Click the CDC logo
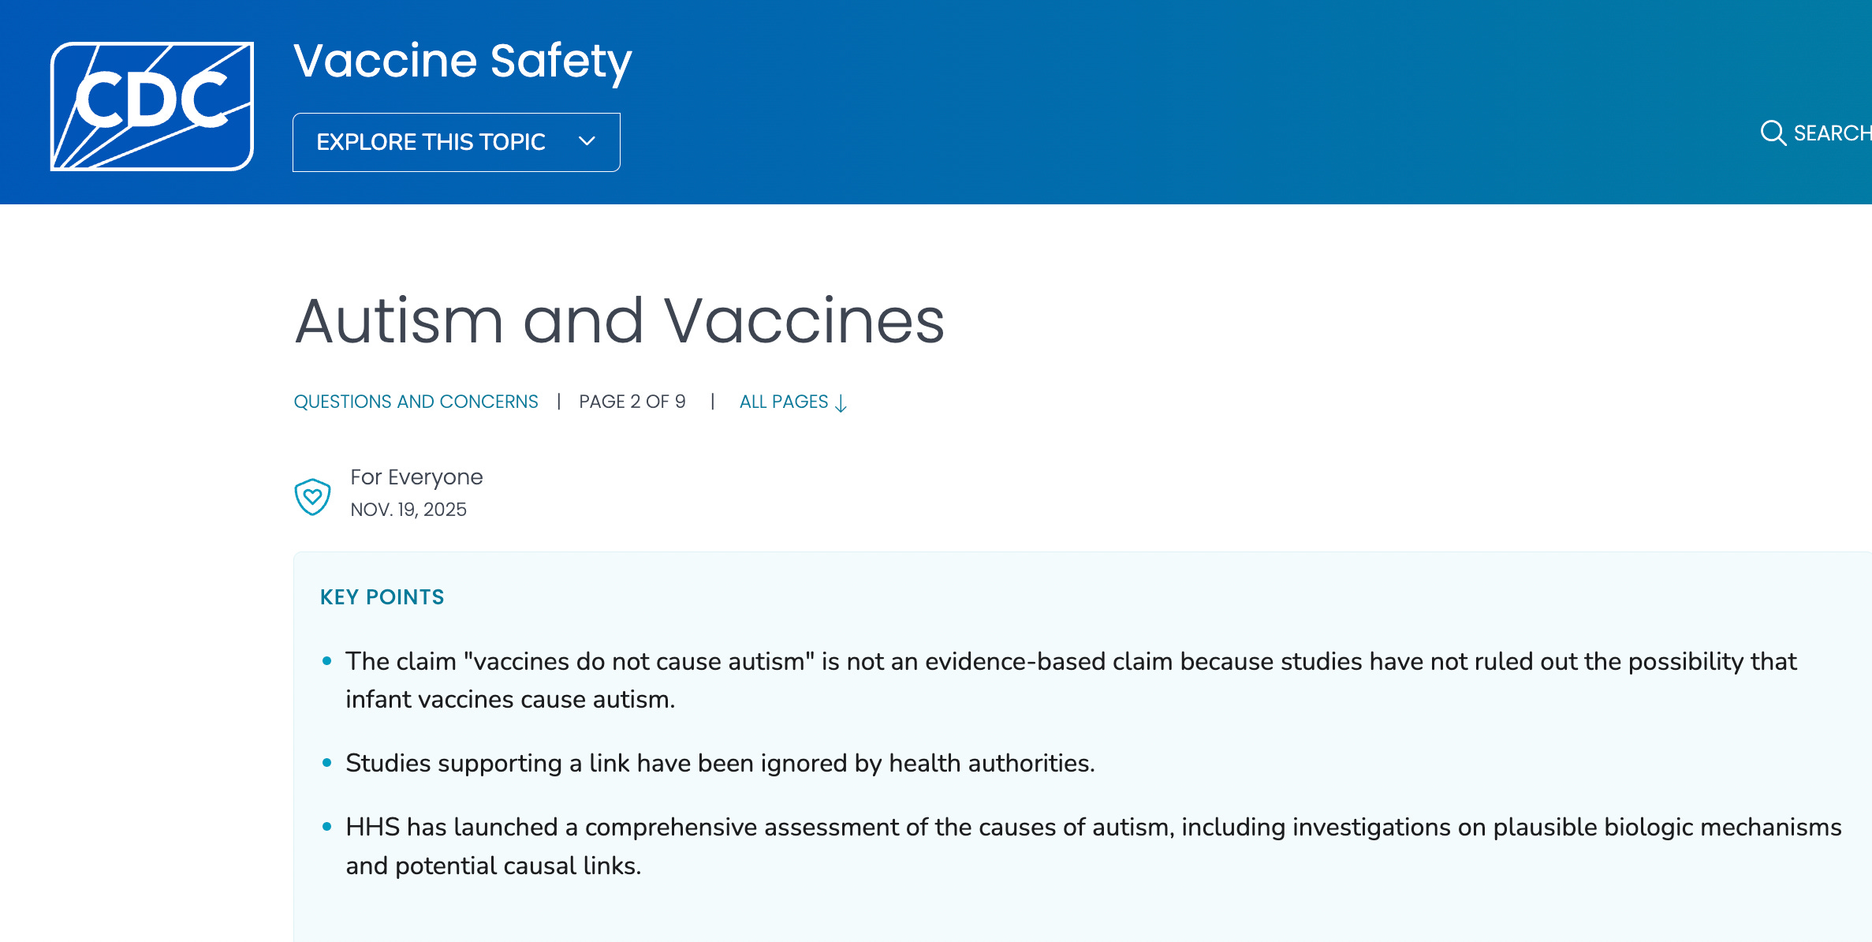This screenshot has height=942, width=1872. click(152, 106)
